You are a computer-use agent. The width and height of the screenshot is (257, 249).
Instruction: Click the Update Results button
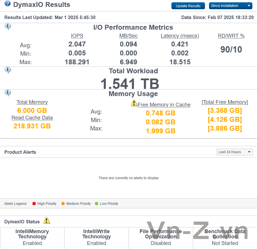(188, 6)
